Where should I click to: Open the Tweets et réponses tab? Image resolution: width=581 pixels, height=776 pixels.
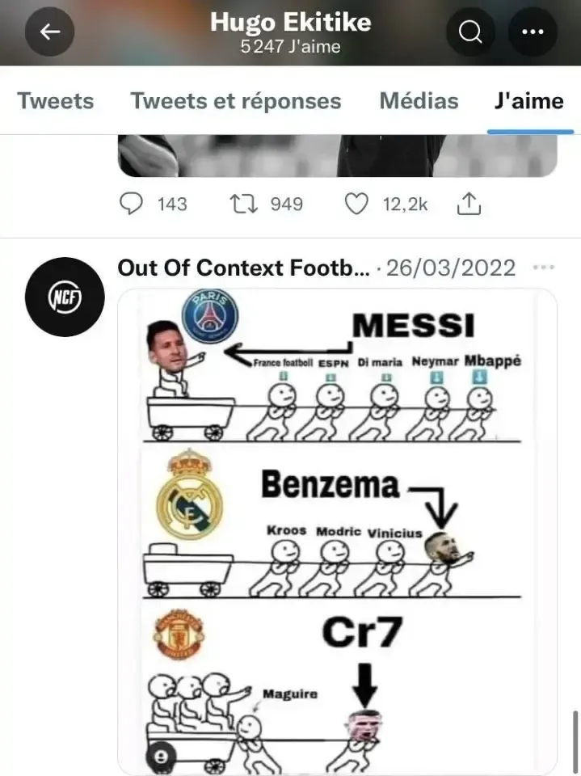(236, 101)
